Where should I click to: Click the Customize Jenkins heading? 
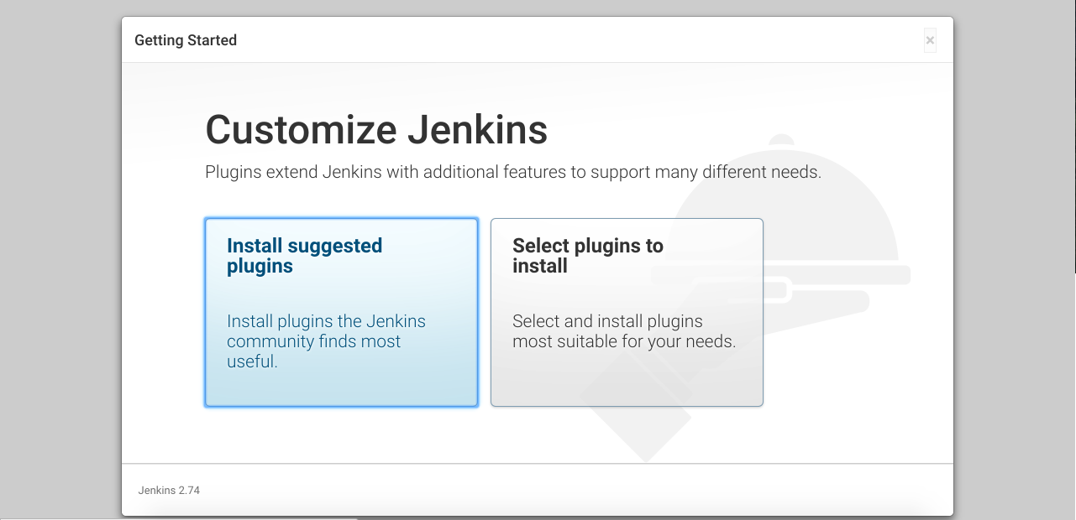(376, 130)
